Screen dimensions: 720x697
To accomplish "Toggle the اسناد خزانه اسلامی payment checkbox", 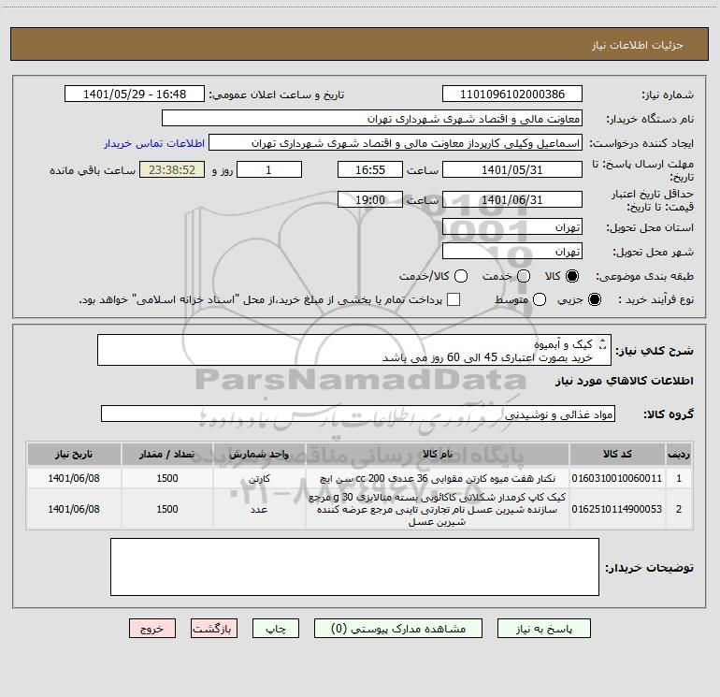I will pos(454,299).
